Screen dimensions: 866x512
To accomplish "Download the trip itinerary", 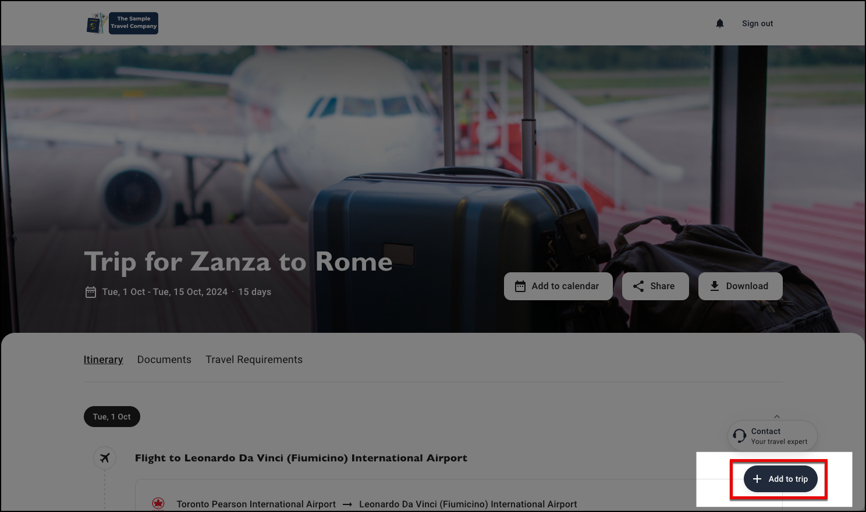I will tap(740, 286).
